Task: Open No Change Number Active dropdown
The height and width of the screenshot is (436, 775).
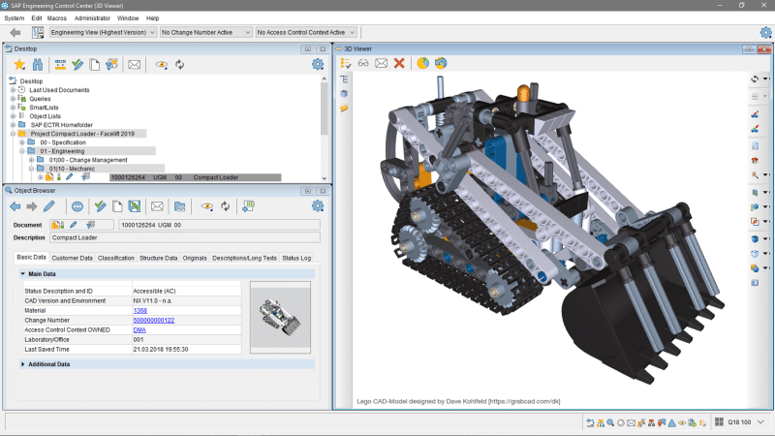Action: [x=206, y=32]
